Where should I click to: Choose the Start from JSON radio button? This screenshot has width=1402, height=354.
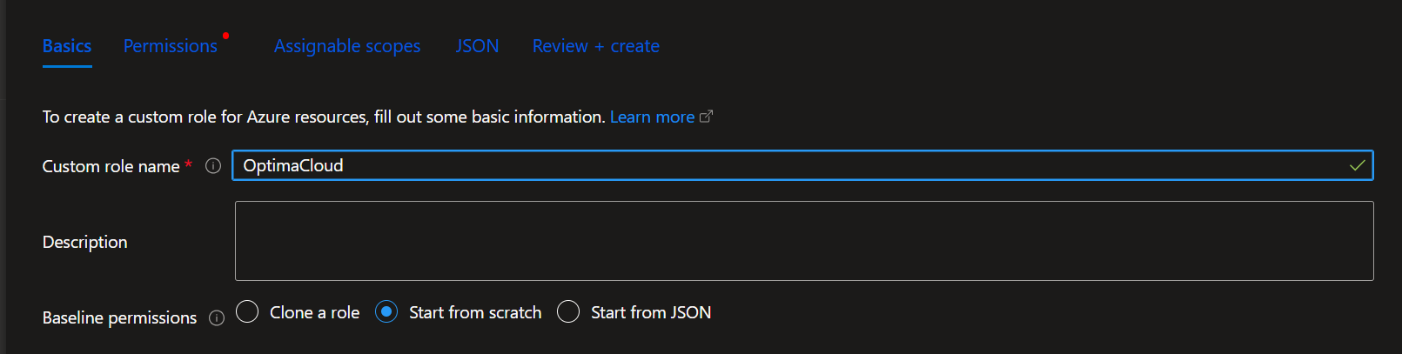pyautogui.click(x=568, y=311)
